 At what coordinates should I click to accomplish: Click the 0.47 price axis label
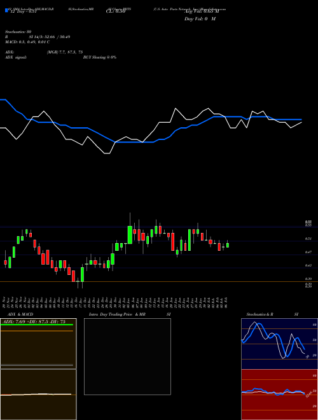click(x=308, y=252)
